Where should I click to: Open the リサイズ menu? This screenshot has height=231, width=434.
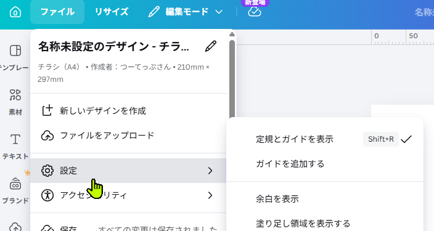point(112,12)
